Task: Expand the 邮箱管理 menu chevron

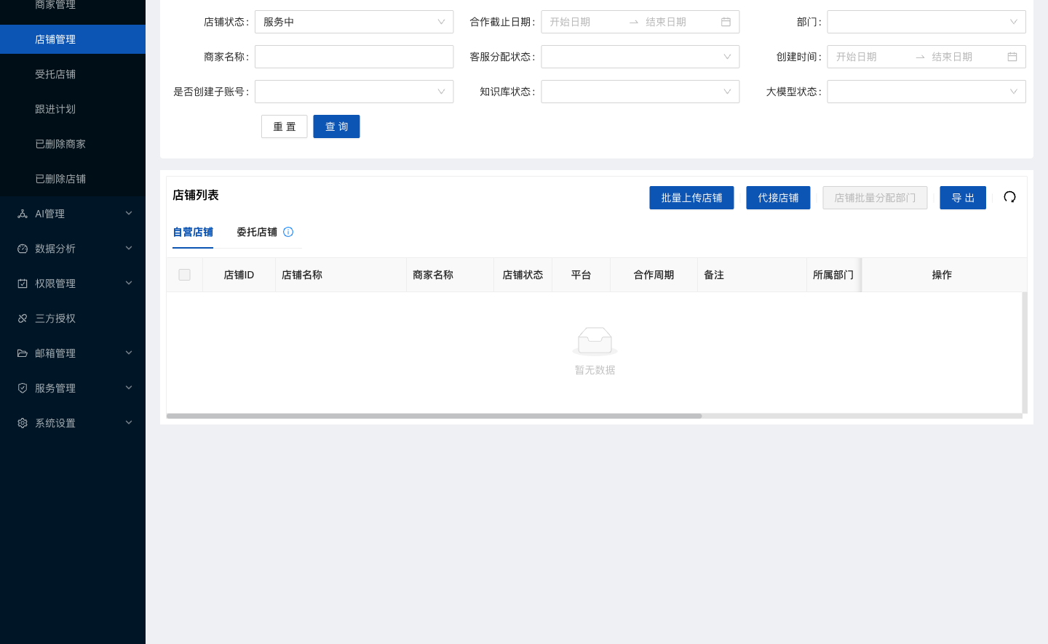Action: point(129,353)
